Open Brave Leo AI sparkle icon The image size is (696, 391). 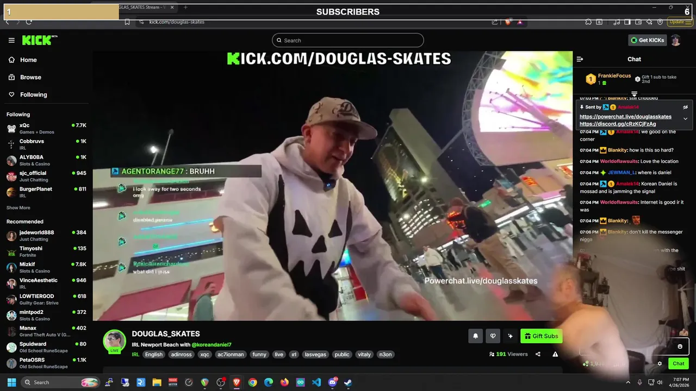click(x=649, y=22)
